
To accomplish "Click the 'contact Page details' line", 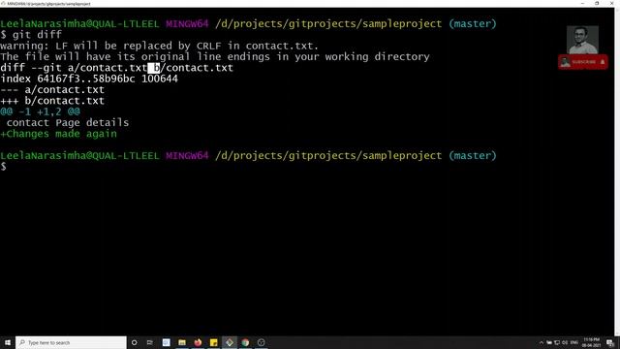I will (x=67, y=123).
